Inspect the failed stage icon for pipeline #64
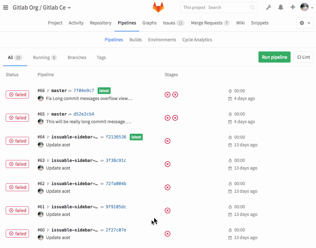Screen dimensions: 316x248 [x=168, y=141]
